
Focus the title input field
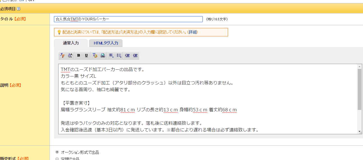(x=128, y=19)
